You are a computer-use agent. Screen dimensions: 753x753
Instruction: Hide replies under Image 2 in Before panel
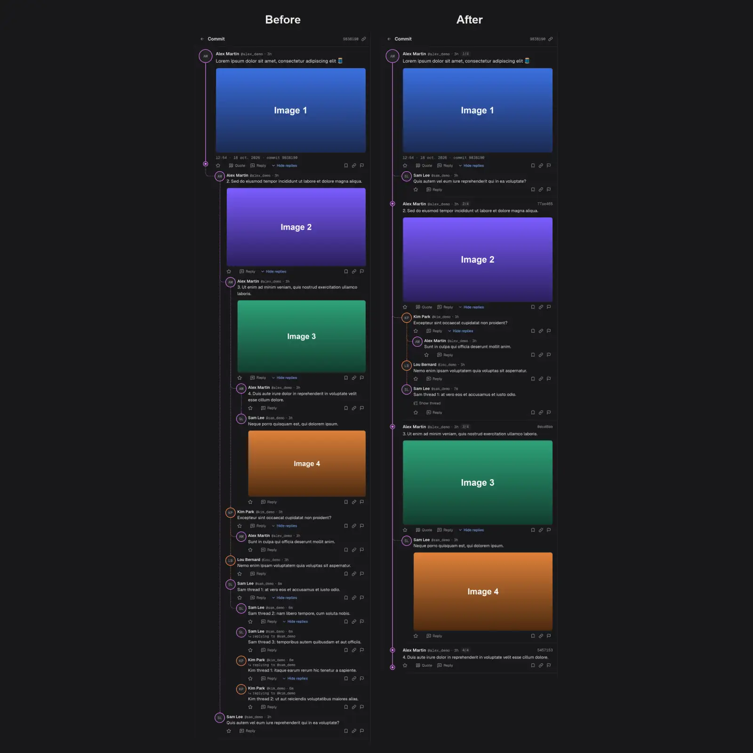tap(273, 272)
